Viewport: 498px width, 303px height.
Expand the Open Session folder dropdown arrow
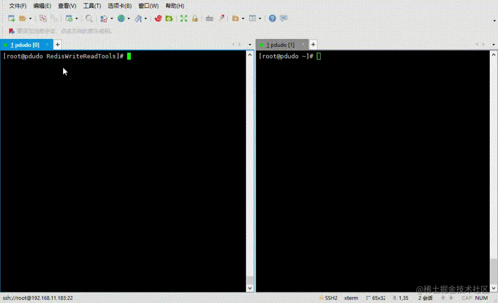(x=30, y=19)
